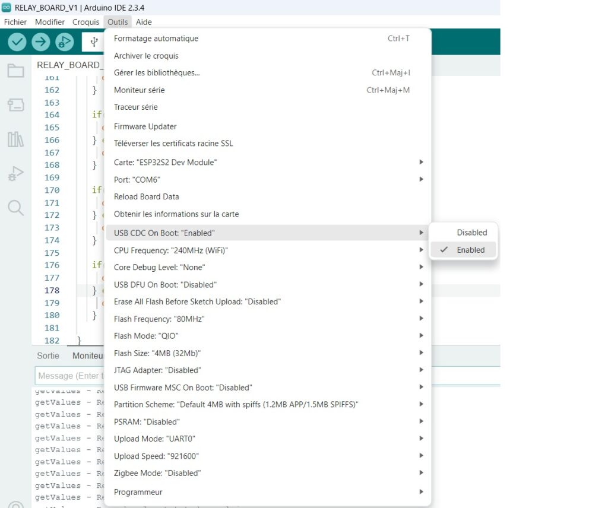This screenshot has height=508, width=608.
Task: Open the Port COM6 submenu
Action: tap(267, 180)
